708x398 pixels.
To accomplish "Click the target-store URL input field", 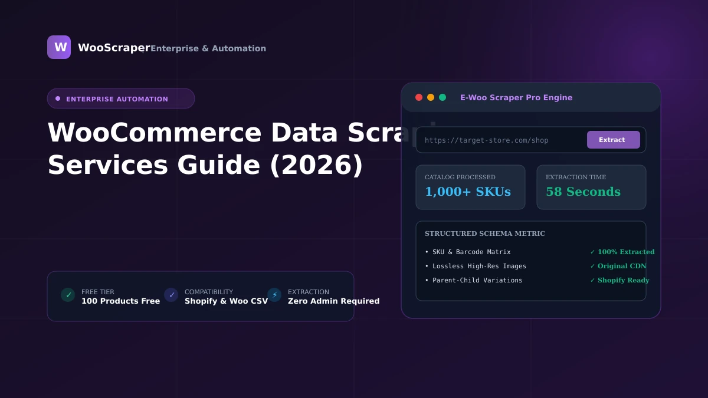I will pyautogui.click(x=531, y=140).
